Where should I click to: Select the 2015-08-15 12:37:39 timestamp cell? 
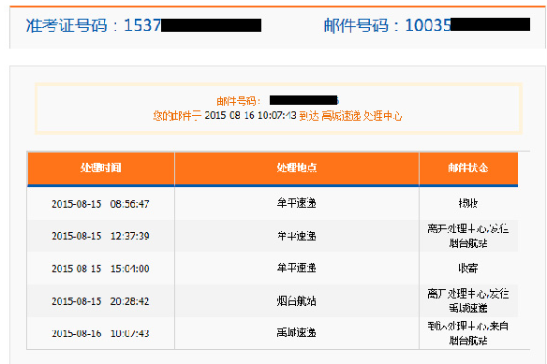point(100,236)
